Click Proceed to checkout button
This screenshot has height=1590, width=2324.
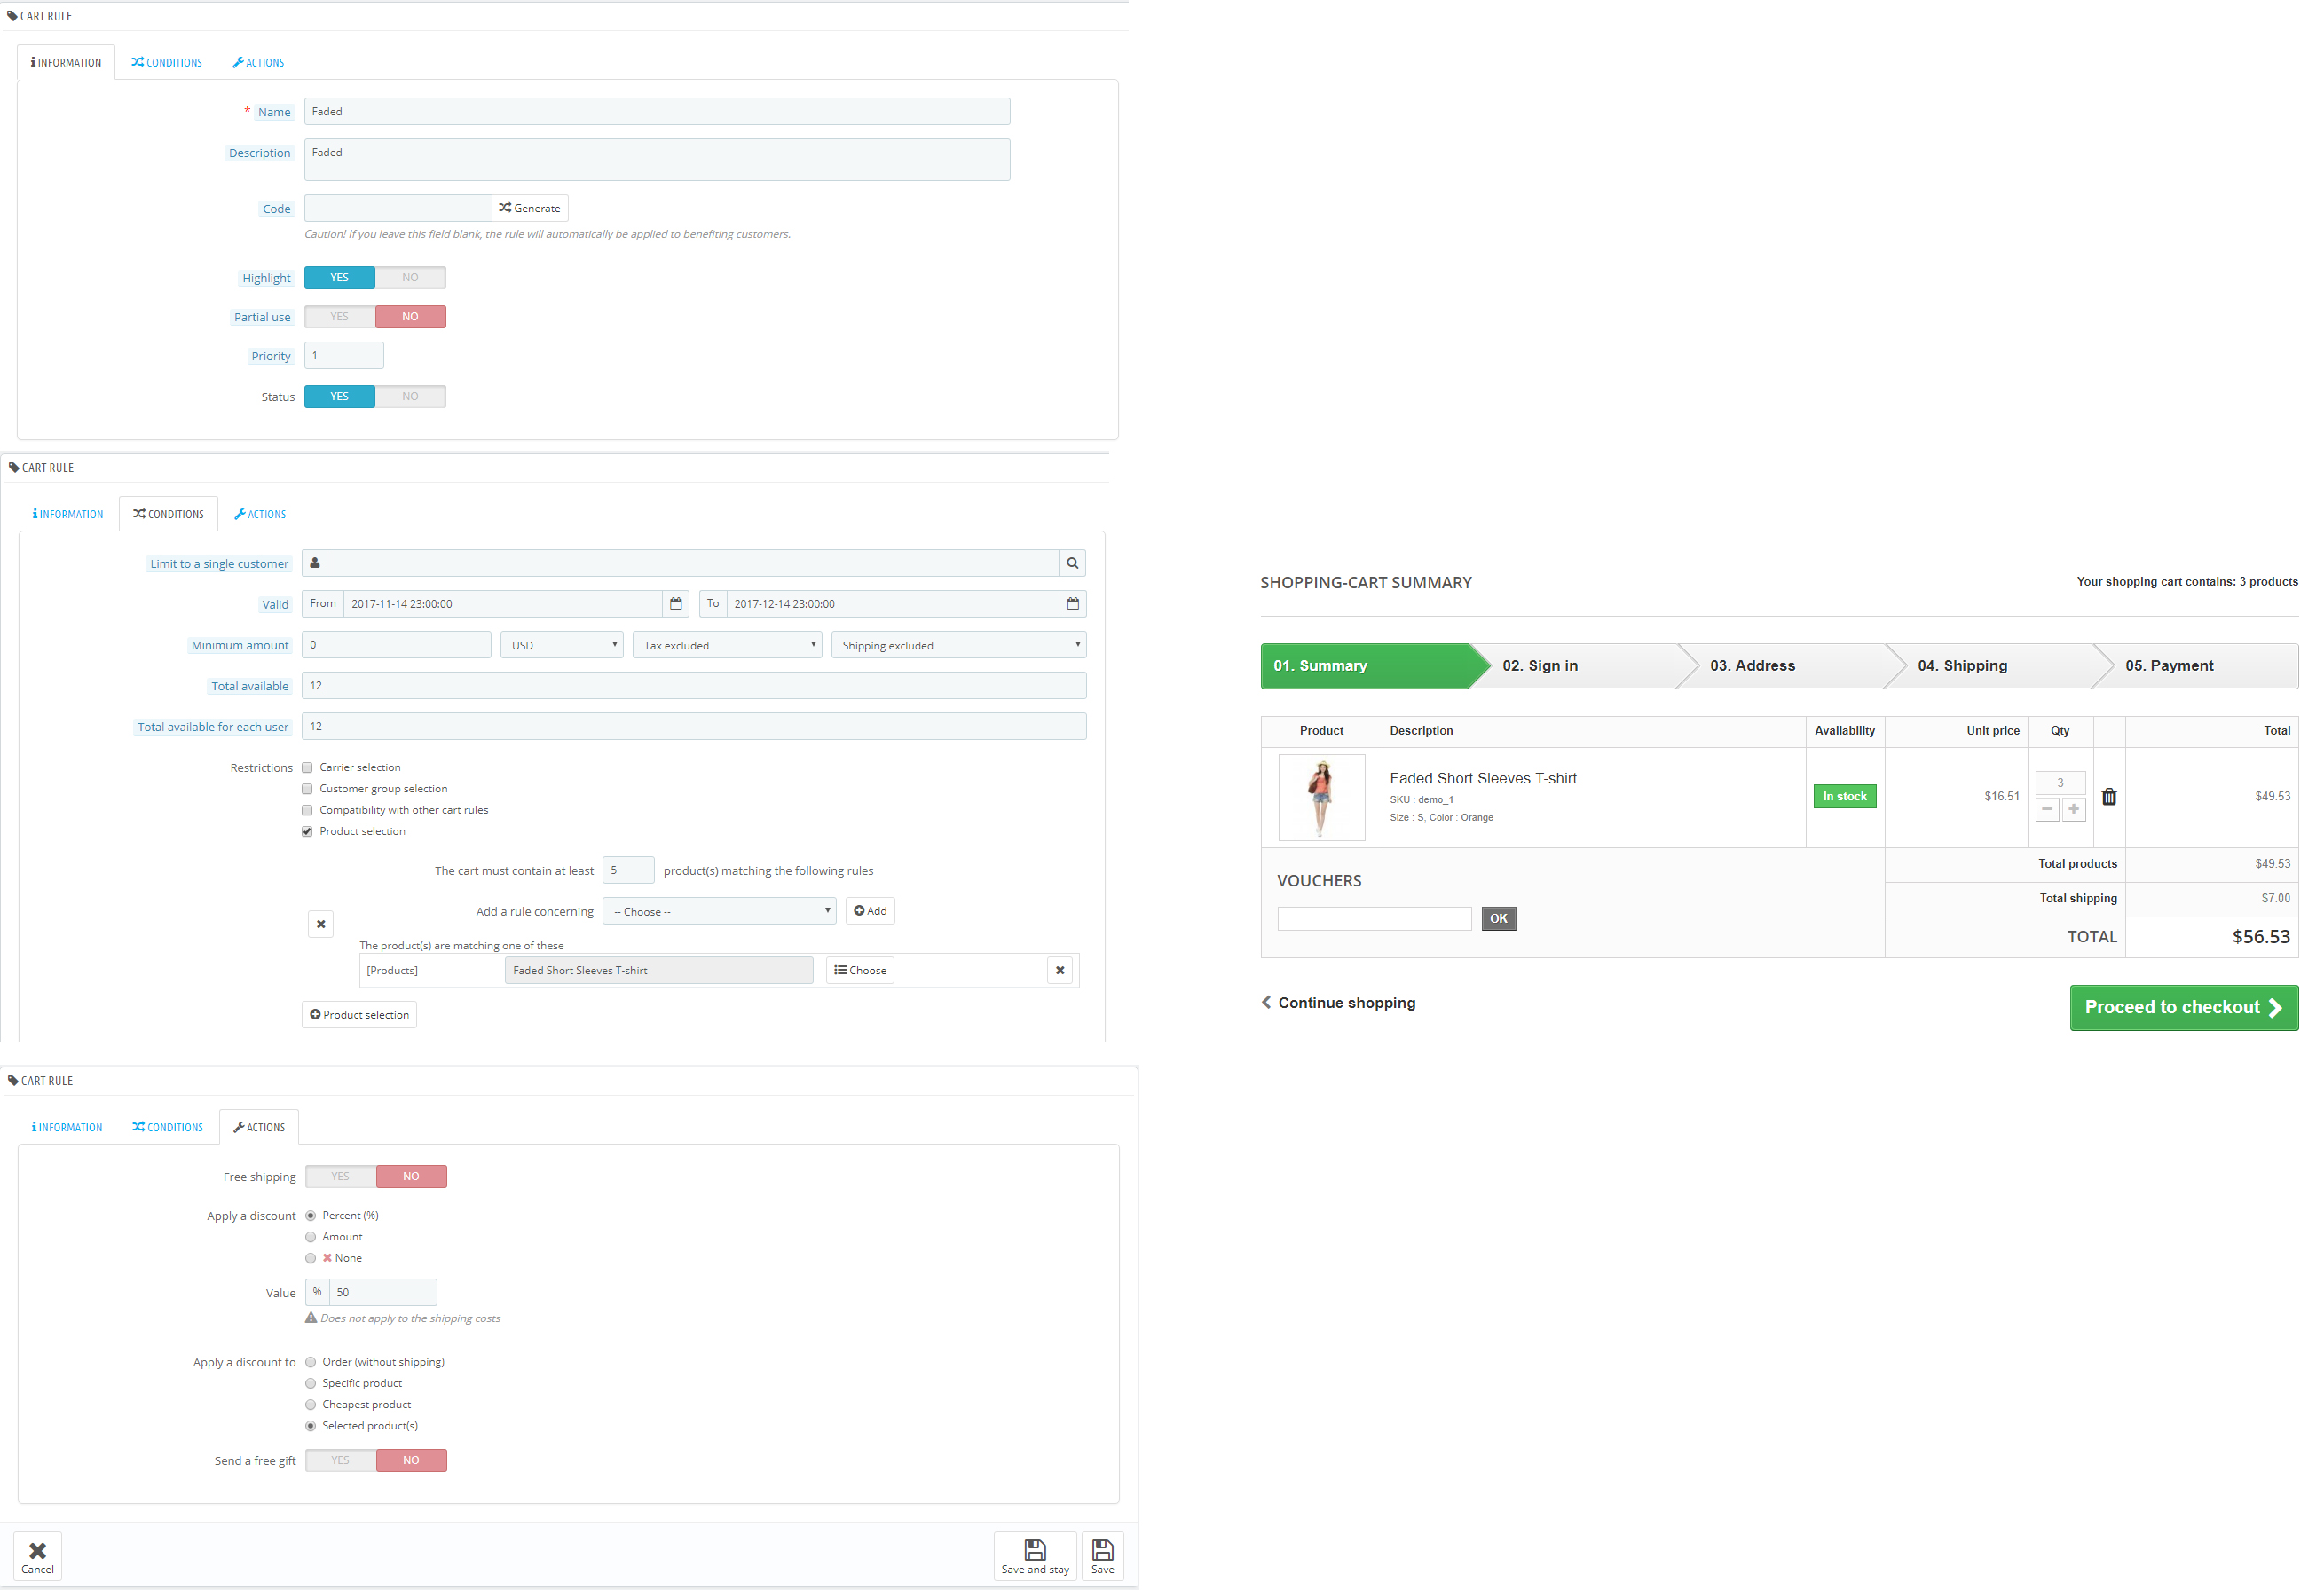[2184, 1008]
